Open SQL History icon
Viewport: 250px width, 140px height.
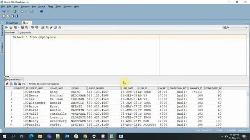coord(55,27)
